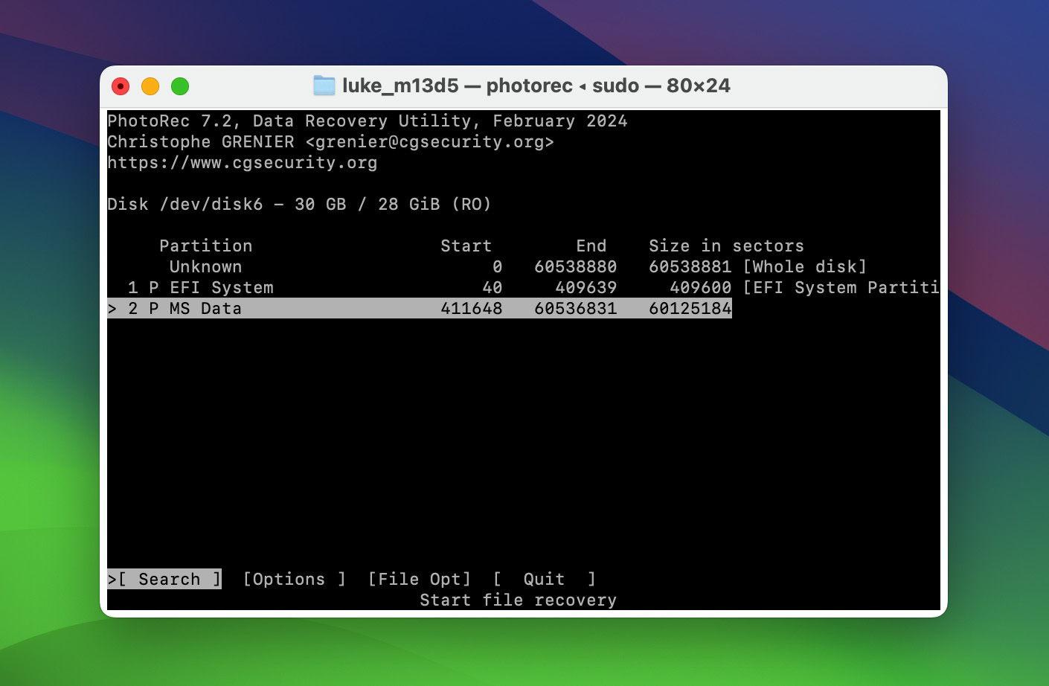Maximize the terminal with green button
This screenshot has width=1049, height=686.
point(180,86)
